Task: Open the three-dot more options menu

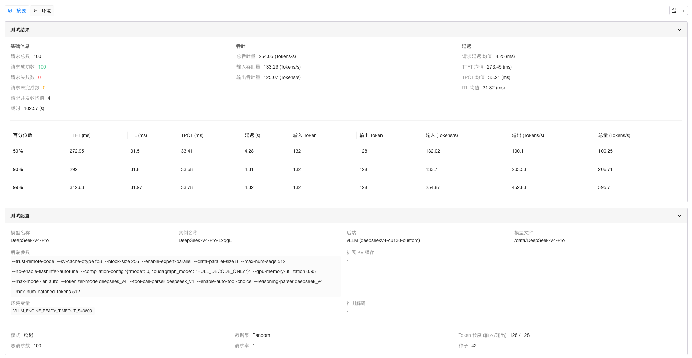Action: pyautogui.click(x=683, y=11)
